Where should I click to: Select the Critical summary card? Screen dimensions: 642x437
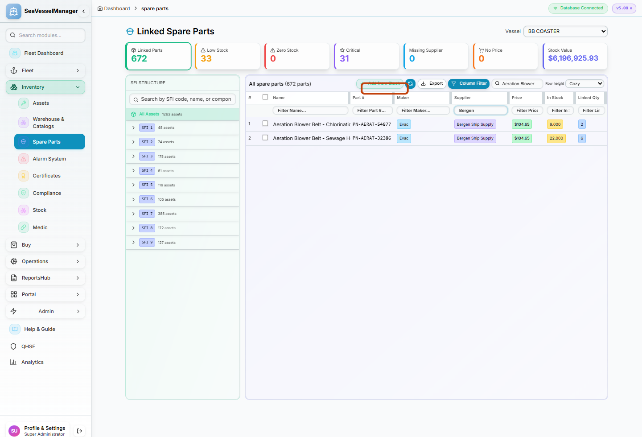point(366,56)
